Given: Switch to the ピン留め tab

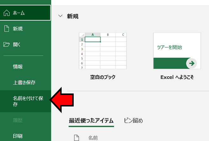Looking at the screenshot, I should [133, 120].
